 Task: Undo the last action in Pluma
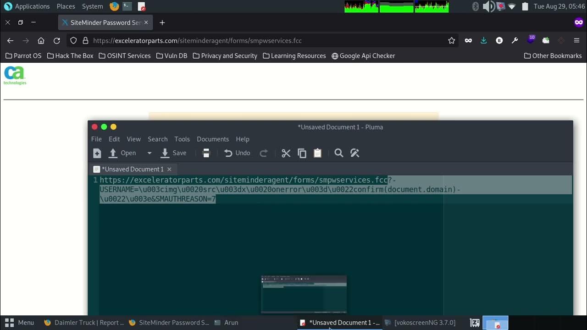pyautogui.click(x=237, y=153)
